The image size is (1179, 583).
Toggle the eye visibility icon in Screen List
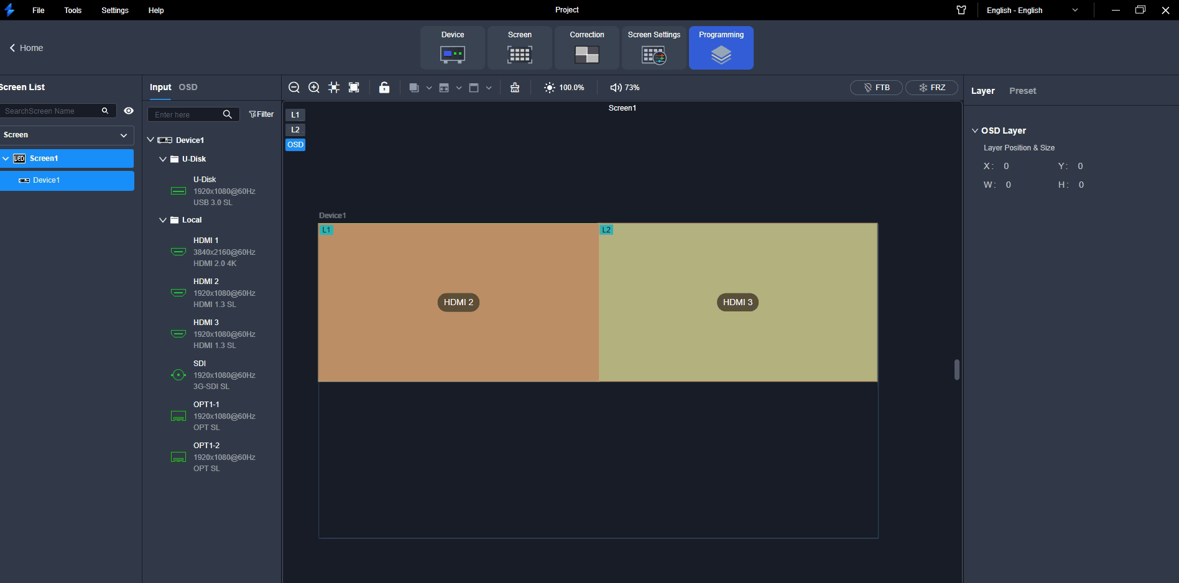coord(129,111)
